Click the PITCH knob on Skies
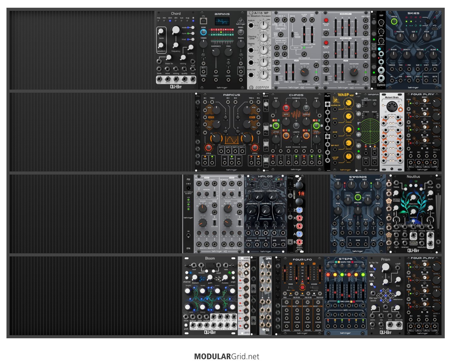Screen dimensions: 454x363 (x=427, y=37)
